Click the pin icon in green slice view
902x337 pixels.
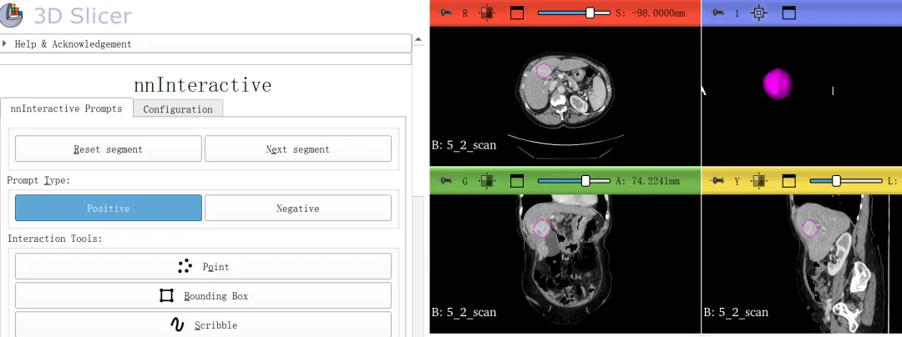[x=445, y=181]
